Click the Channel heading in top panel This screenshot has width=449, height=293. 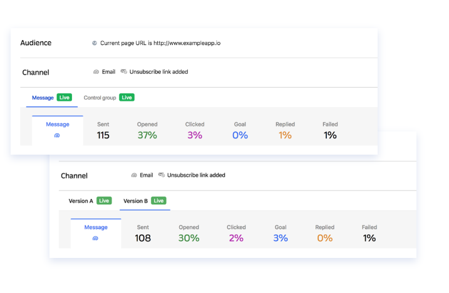click(36, 73)
